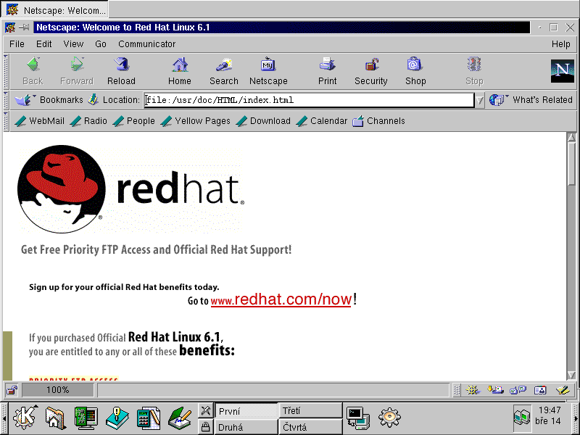The image size is (580, 435).
Task: Click the Yellow Pages toolbar link
Action: [x=195, y=121]
